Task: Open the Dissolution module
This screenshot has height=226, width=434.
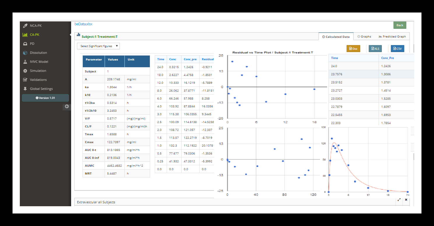Action: [38, 53]
